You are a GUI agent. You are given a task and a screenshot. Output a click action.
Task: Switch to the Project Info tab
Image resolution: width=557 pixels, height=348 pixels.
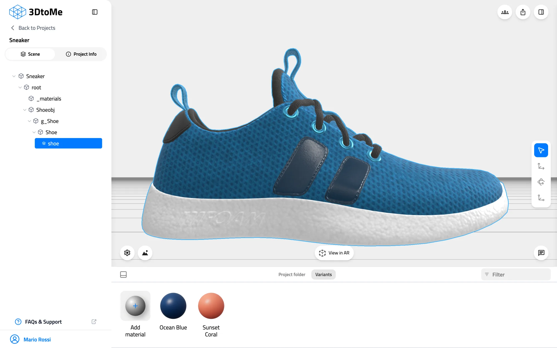pos(81,54)
